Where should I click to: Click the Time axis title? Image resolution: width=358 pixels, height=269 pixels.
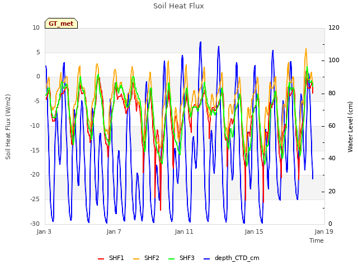(x=317, y=240)
